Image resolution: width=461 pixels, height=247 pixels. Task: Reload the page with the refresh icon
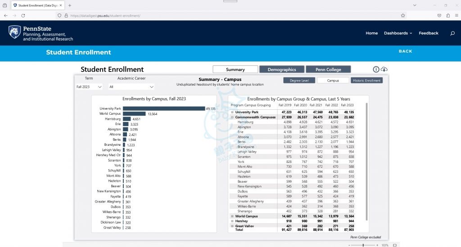point(23,16)
